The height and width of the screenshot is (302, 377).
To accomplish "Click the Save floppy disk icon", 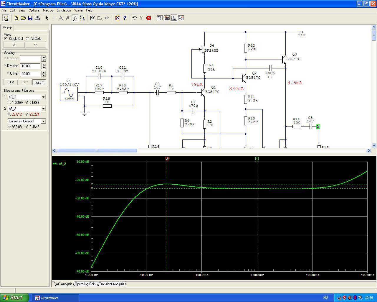I will (30, 18).
